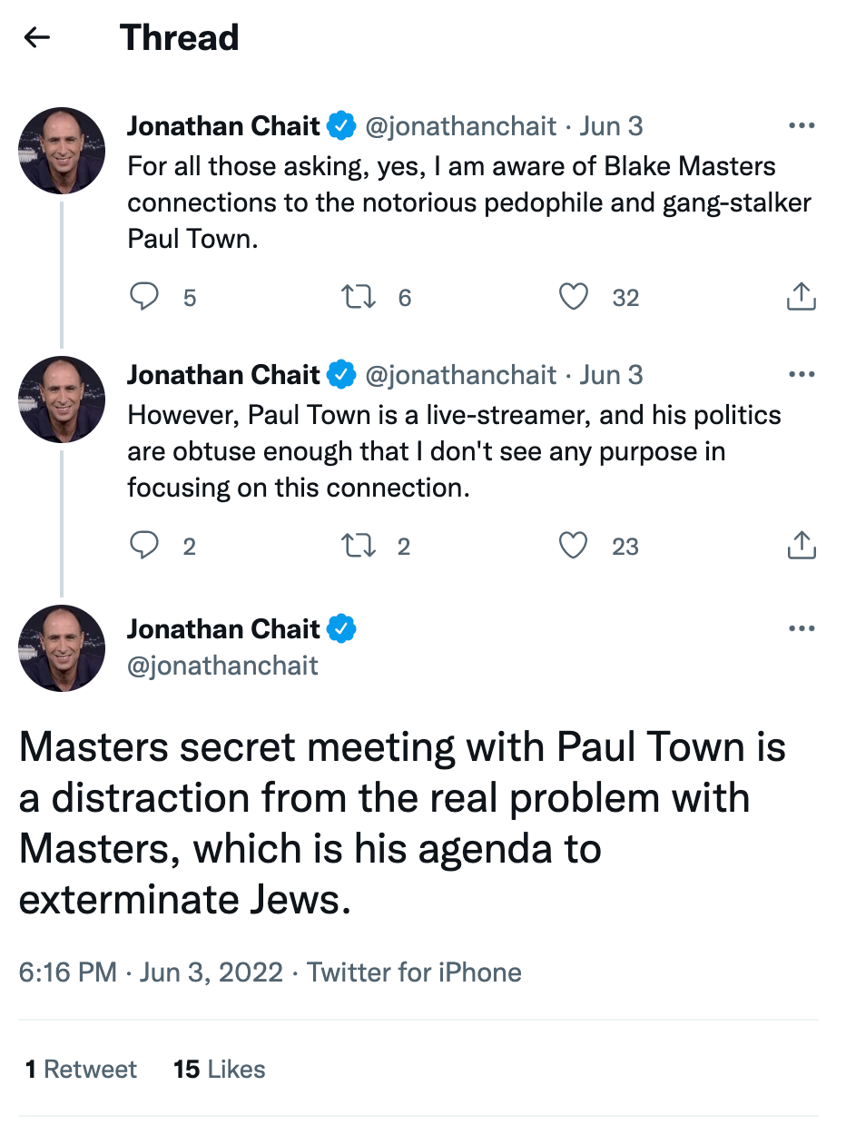Like the first tweet with 32 likes

pyautogui.click(x=573, y=297)
